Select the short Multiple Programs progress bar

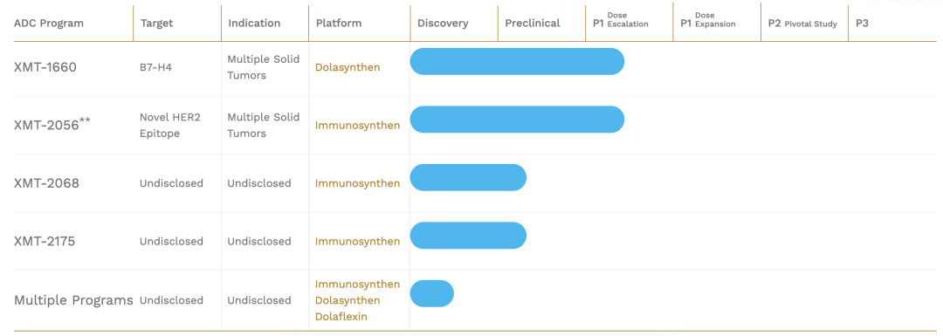(432, 293)
